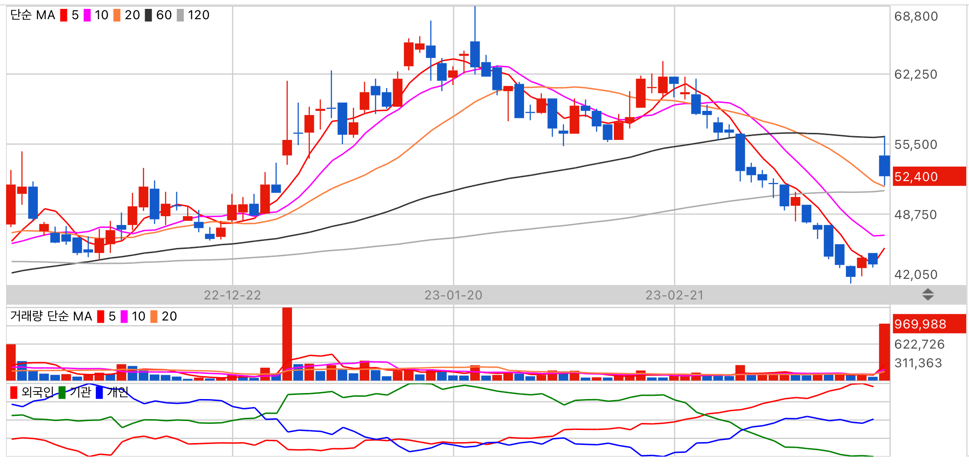This screenshot has height=466, width=969.
Task: Click the 68,800 price axis label
Action: [x=916, y=16]
